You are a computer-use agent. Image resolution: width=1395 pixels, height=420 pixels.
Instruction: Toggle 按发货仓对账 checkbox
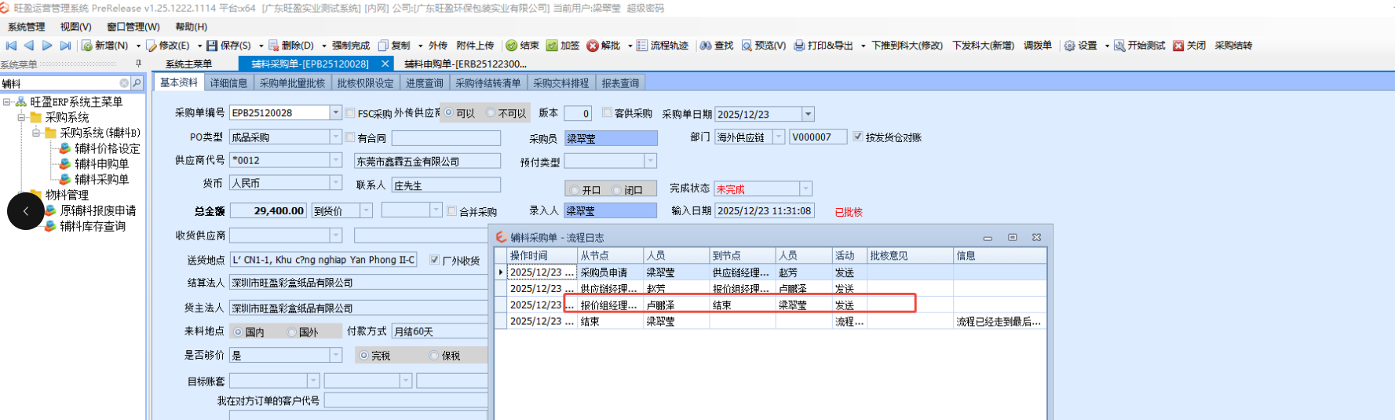[x=858, y=137]
